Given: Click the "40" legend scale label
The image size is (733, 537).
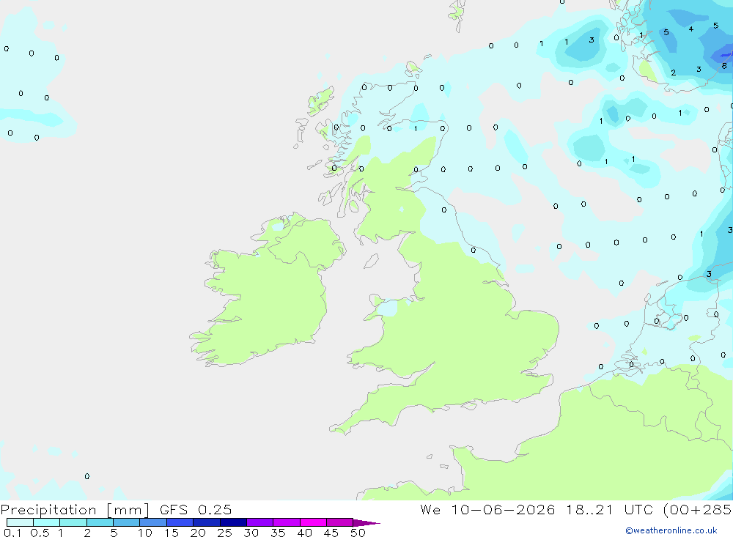Looking at the screenshot, I should pos(304,533).
